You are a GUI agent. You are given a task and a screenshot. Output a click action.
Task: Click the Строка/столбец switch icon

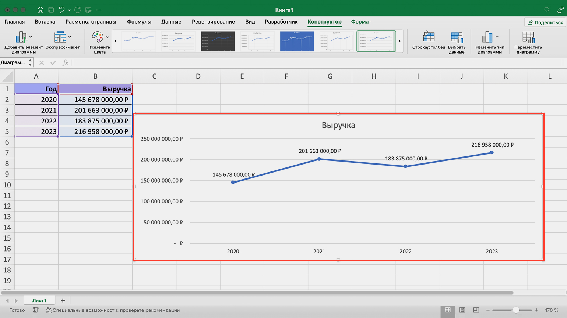429,37
